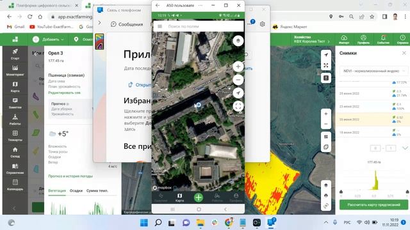This screenshot has height=230, width=410.
Task: Click the green plus button in phone app
Action: [199, 197]
